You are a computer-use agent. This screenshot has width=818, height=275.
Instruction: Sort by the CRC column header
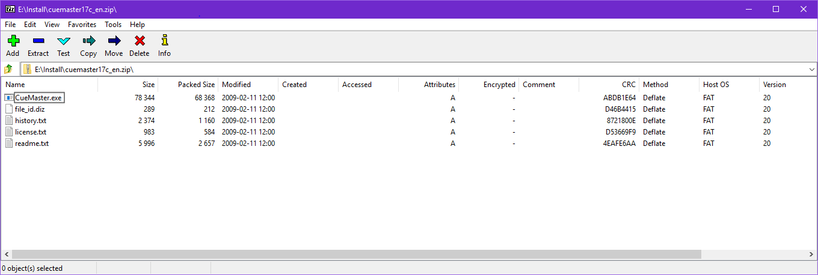(x=609, y=85)
